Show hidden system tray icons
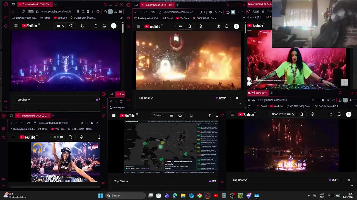This screenshot has height=200, width=357. (309, 196)
